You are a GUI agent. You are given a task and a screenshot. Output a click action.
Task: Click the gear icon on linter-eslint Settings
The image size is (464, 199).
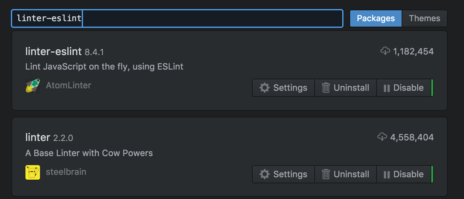point(264,88)
